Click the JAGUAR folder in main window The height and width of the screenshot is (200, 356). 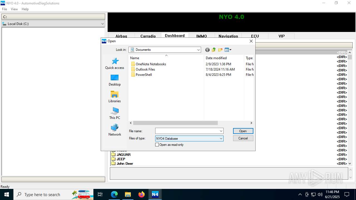(x=121, y=155)
